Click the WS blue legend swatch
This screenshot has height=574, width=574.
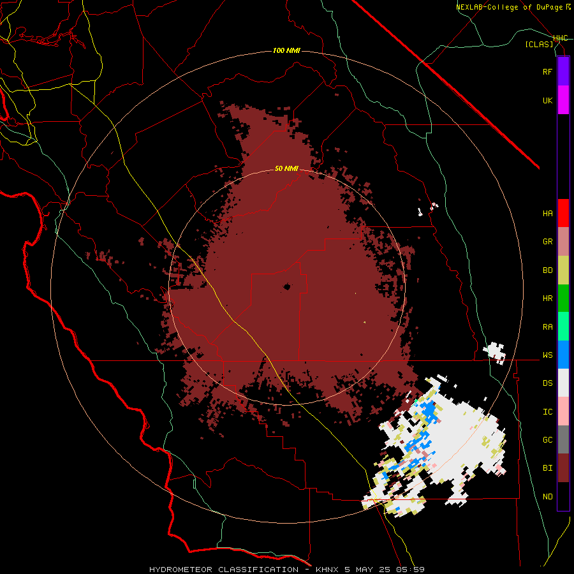coord(563,355)
